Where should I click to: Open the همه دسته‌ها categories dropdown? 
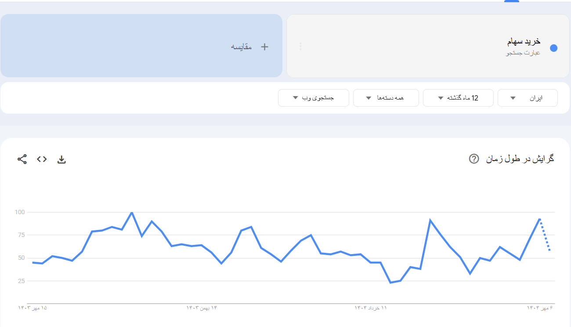coord(386,97)
